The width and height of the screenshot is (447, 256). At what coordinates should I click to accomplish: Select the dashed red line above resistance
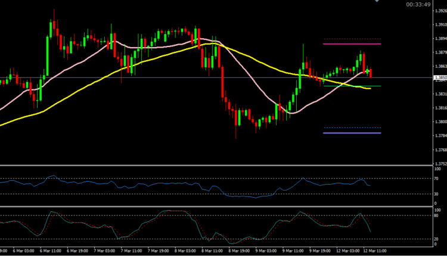pos(352,39)
